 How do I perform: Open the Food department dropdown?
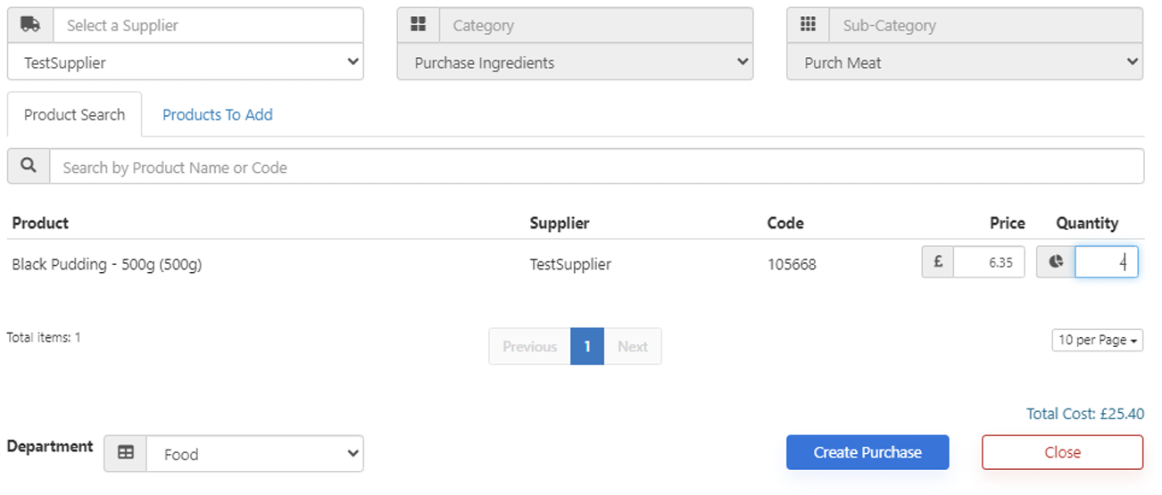pyautogui.click(x=254, y=454)
